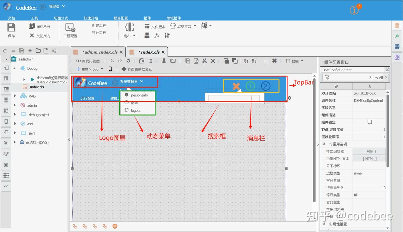Click 保存所有 to save all files
This screenshot has width=403, height=232.
click(x=40, y=26)
